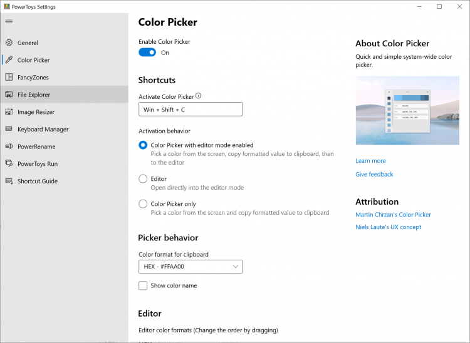Open File Explorer settings via its icon
The width and height of the screenshot is (470, 343).
pos(9,95)
